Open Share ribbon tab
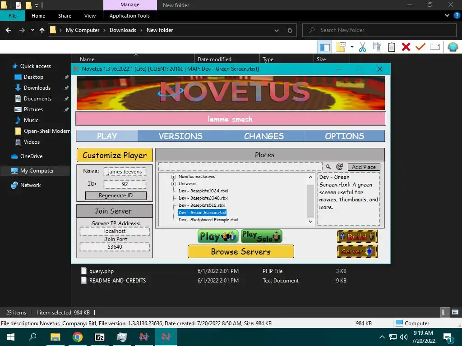The width and height of the screenshot is (462, 346). tap(65, 16)
